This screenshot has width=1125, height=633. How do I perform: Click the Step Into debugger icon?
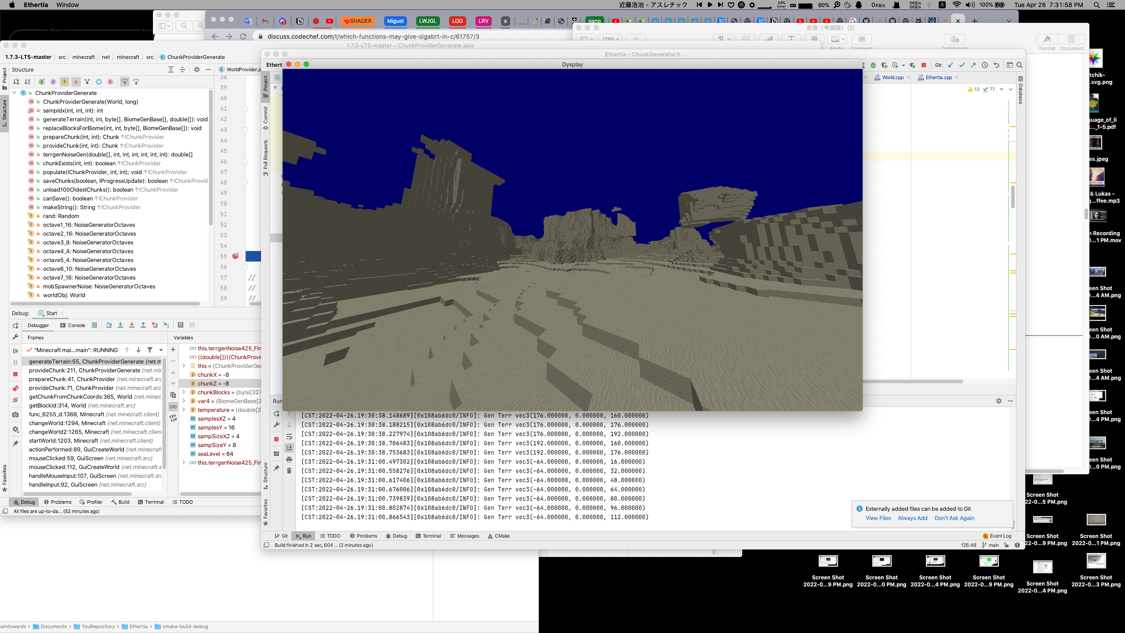(x=120, y=325)
